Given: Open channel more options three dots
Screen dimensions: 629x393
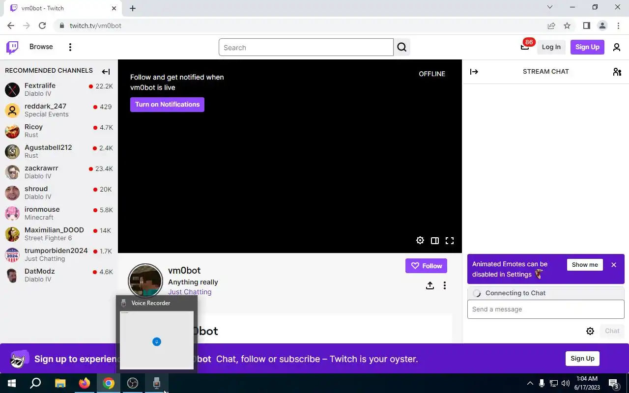Looking at the screenshot, I should pyautogui.click(x=445, y=285).
